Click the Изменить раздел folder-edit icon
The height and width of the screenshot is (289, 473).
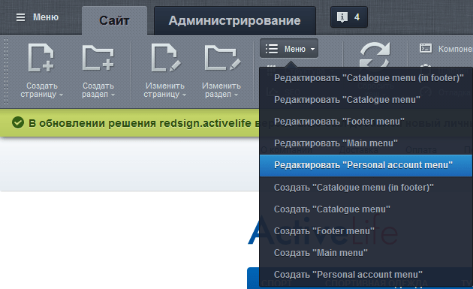(x=223, y=58)
